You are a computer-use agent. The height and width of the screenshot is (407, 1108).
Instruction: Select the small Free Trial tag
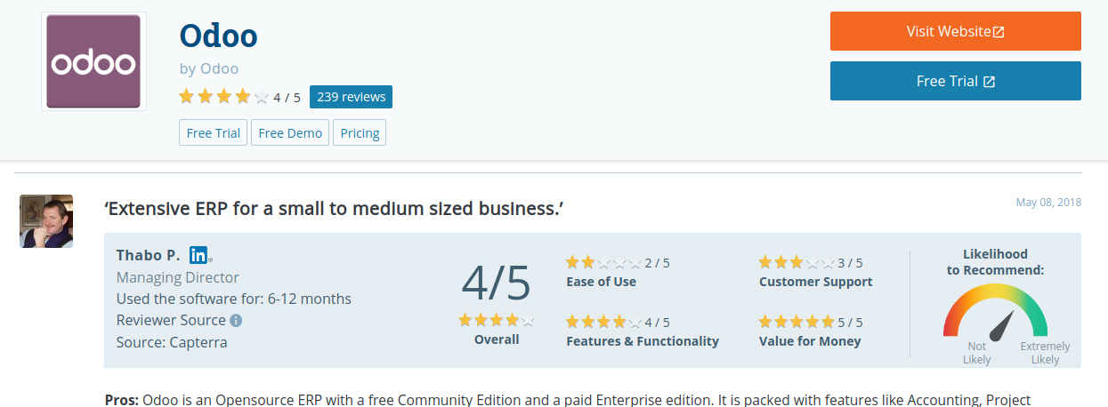pos(214,133)
